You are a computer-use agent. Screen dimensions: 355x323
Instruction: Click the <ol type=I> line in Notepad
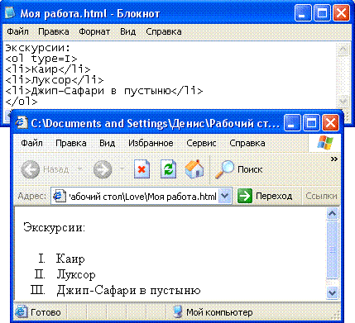[x=41, y=59]
